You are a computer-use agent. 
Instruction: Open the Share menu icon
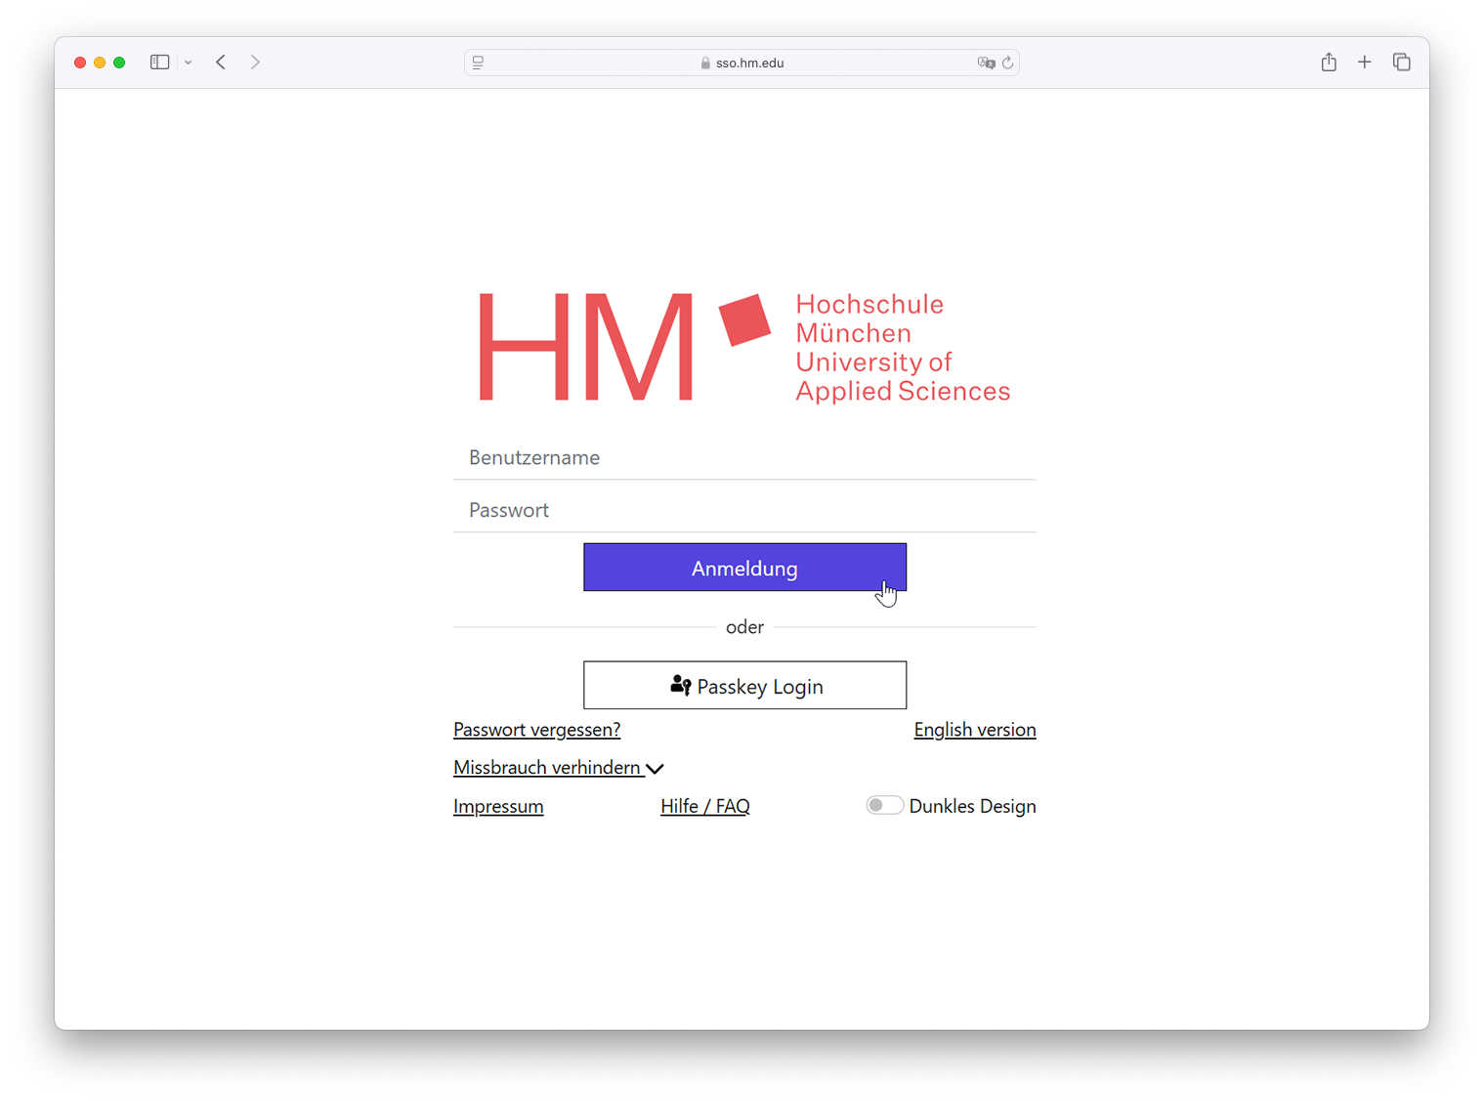click(x=1329, y=63)
